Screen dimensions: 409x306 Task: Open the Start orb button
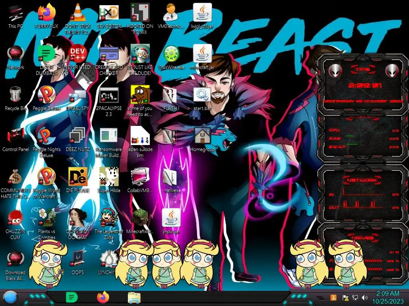pos(10,298)
